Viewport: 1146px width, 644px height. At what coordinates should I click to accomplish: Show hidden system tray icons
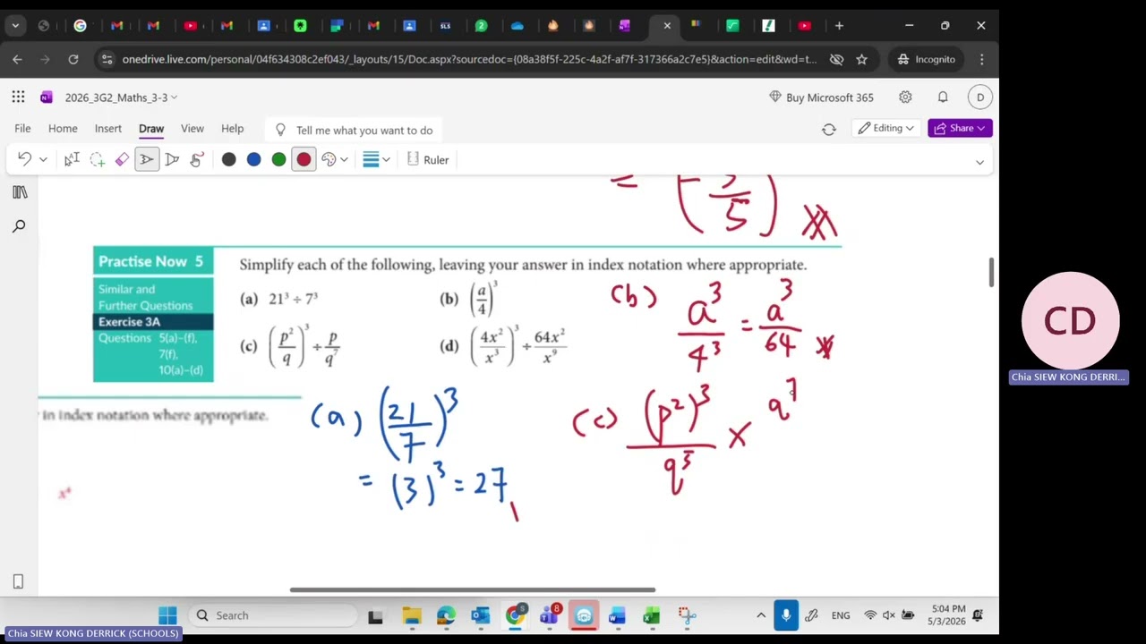coord(761,615)
